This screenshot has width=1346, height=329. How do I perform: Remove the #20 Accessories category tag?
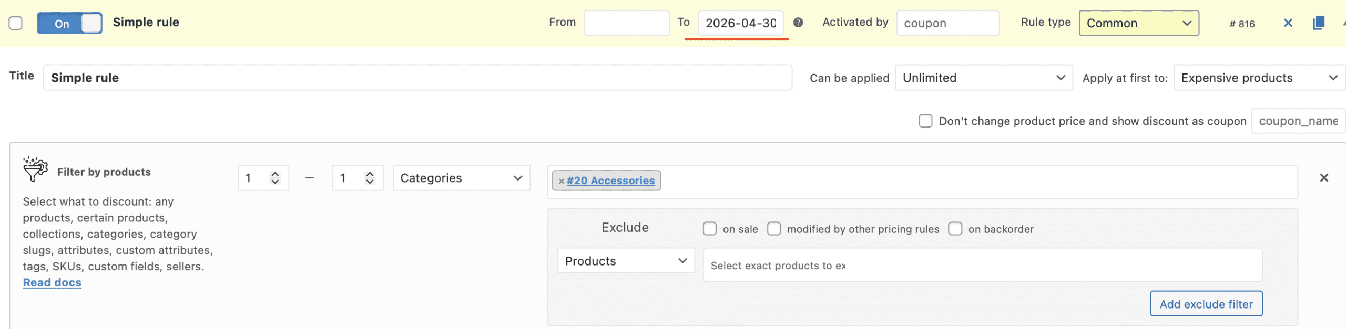[561, 181]
